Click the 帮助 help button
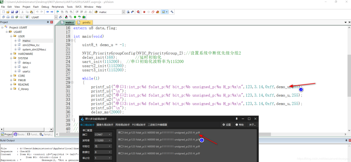This screenshot has width=351, height=162. (x=240, y=125)
